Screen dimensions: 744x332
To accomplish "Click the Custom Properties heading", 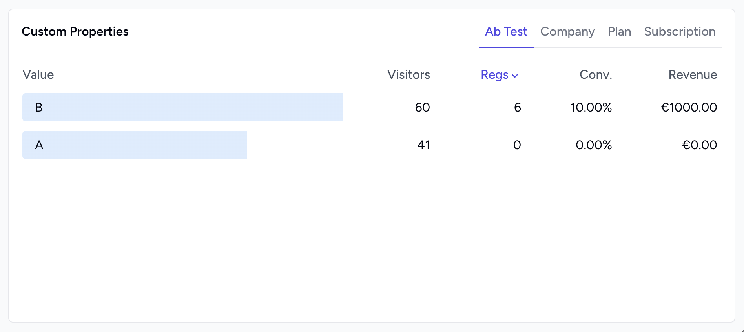I will tap(75, 32).
